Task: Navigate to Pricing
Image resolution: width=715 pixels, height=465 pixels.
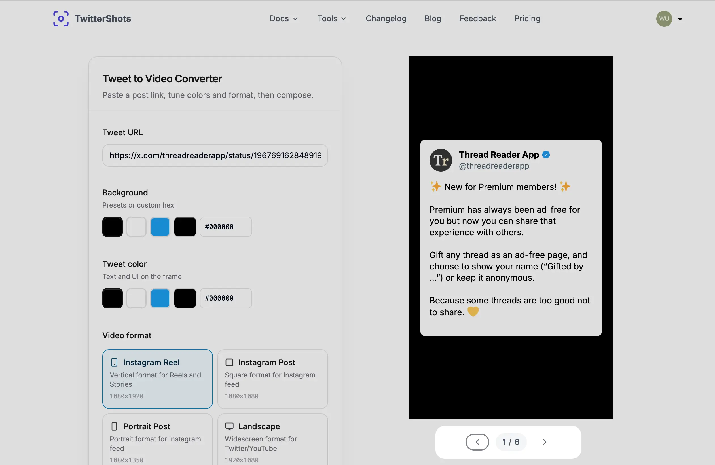Action: (527, 19)
